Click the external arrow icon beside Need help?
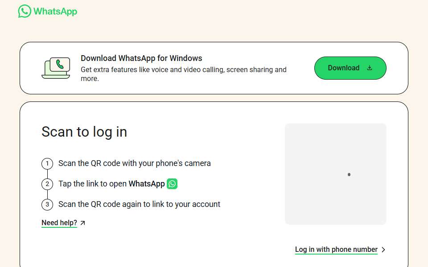Screen dimensions: 428x267 (x=83, y=223)
